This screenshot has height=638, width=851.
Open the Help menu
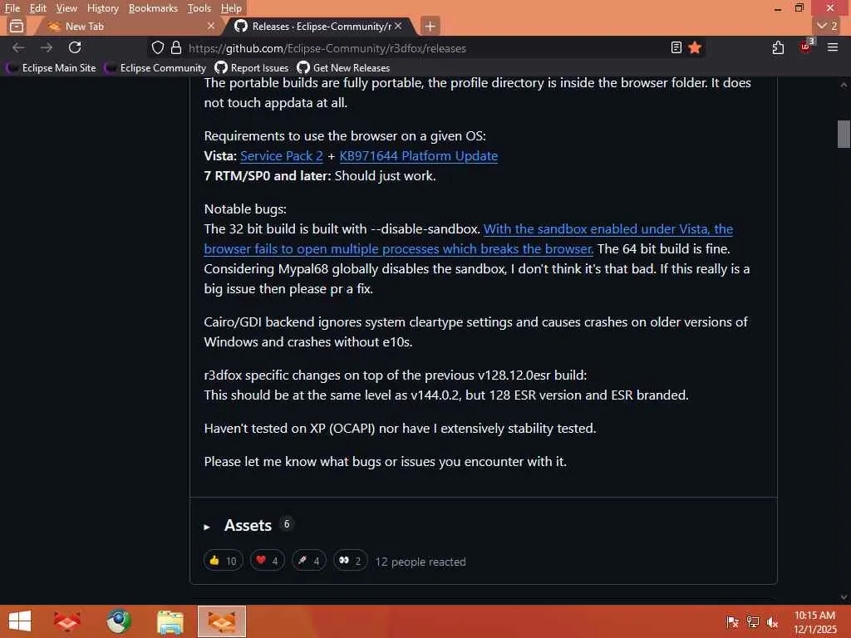pyautogui.click(x=231, y=8)
